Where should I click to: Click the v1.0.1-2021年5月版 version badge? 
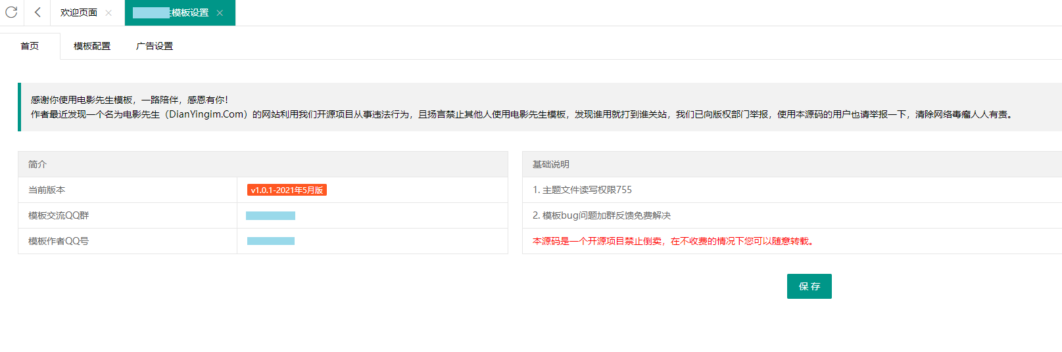pos(287,190)
